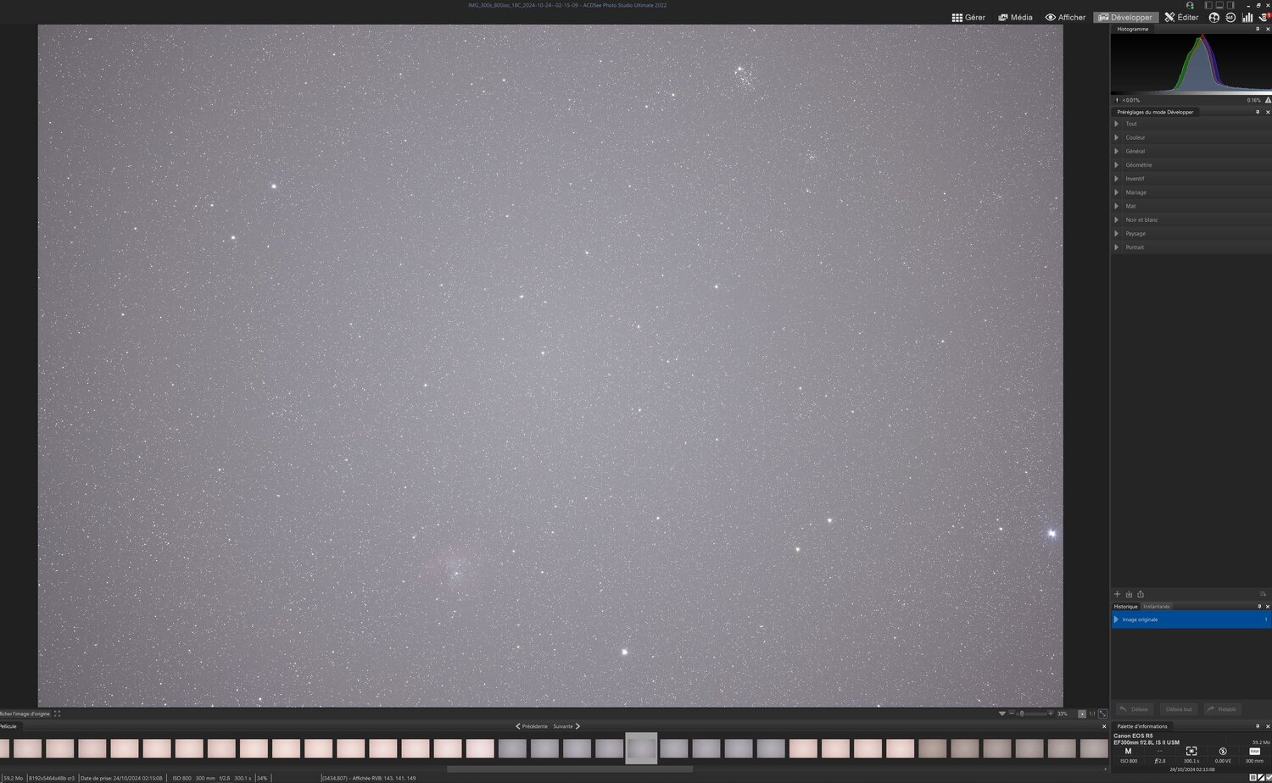This screenshot has width=1272, height=783.
Task: Go to next image with Suivante
Action: (x=566, y=726)
